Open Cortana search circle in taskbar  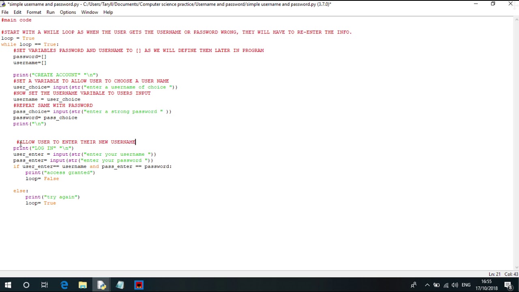point(26,285)
